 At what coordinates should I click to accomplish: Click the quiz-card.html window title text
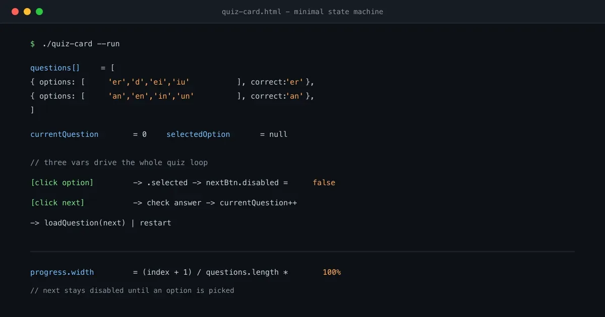302,12
